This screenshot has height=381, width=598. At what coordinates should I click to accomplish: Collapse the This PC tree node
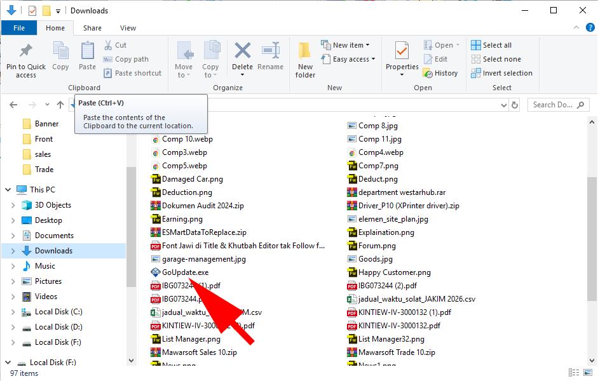tap(8, 190)
